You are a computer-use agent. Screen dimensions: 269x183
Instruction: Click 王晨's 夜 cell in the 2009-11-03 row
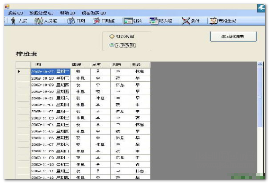tap(140, 118)
